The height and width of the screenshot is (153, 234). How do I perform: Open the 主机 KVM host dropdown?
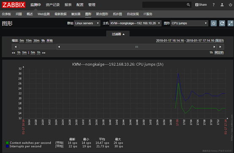pos(135,23)
